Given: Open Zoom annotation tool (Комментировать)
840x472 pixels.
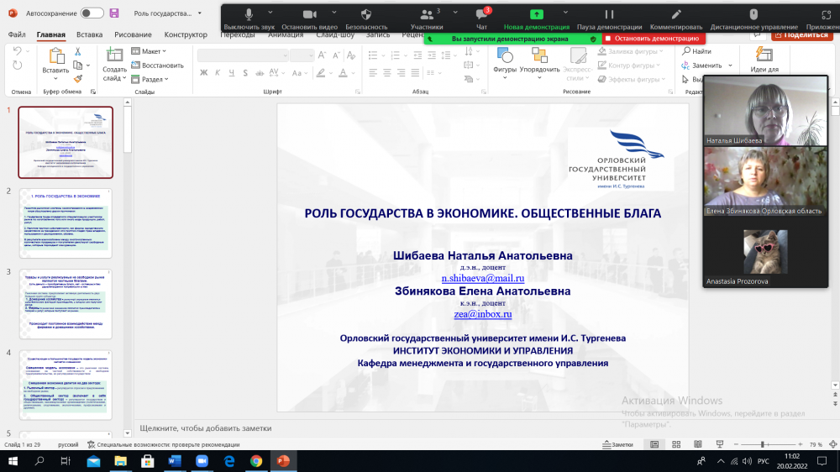Looking at the screenshot, I should point(676,15).
